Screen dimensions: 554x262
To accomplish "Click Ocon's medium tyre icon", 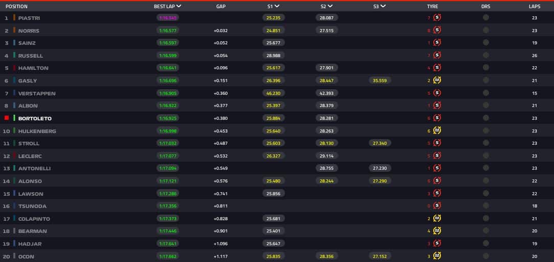I will point(437,256).
